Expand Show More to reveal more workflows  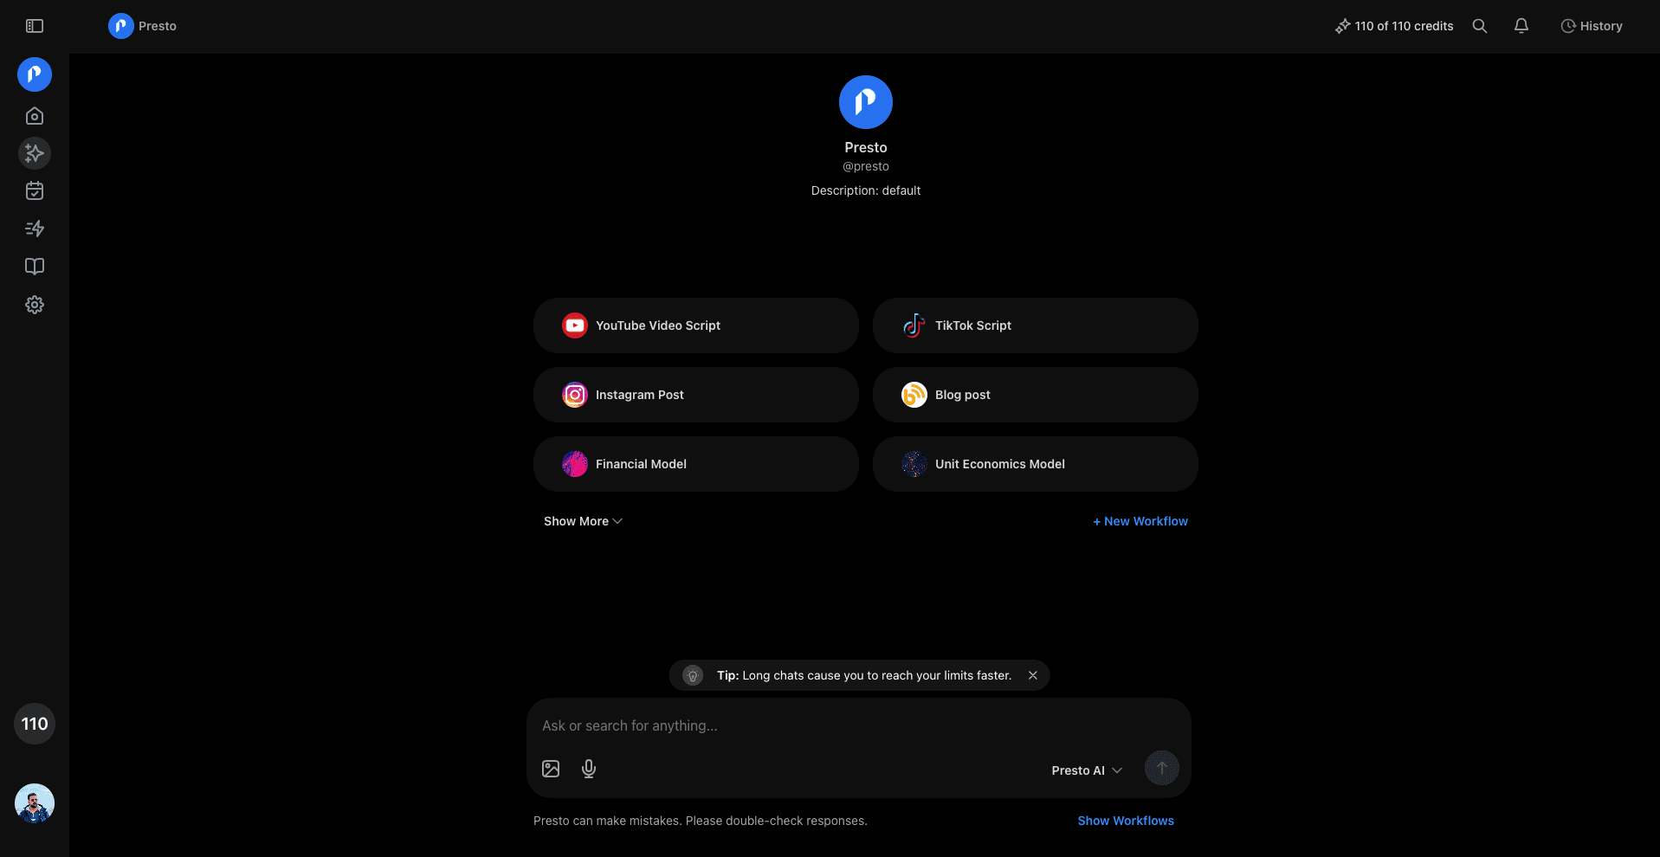pos(582,520)
